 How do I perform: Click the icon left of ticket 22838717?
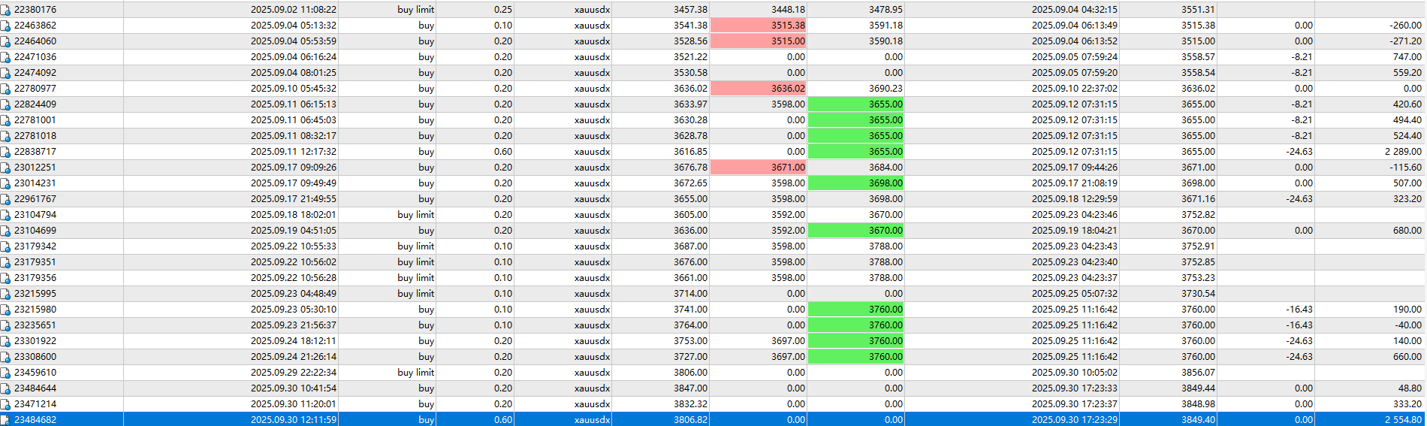5,152
